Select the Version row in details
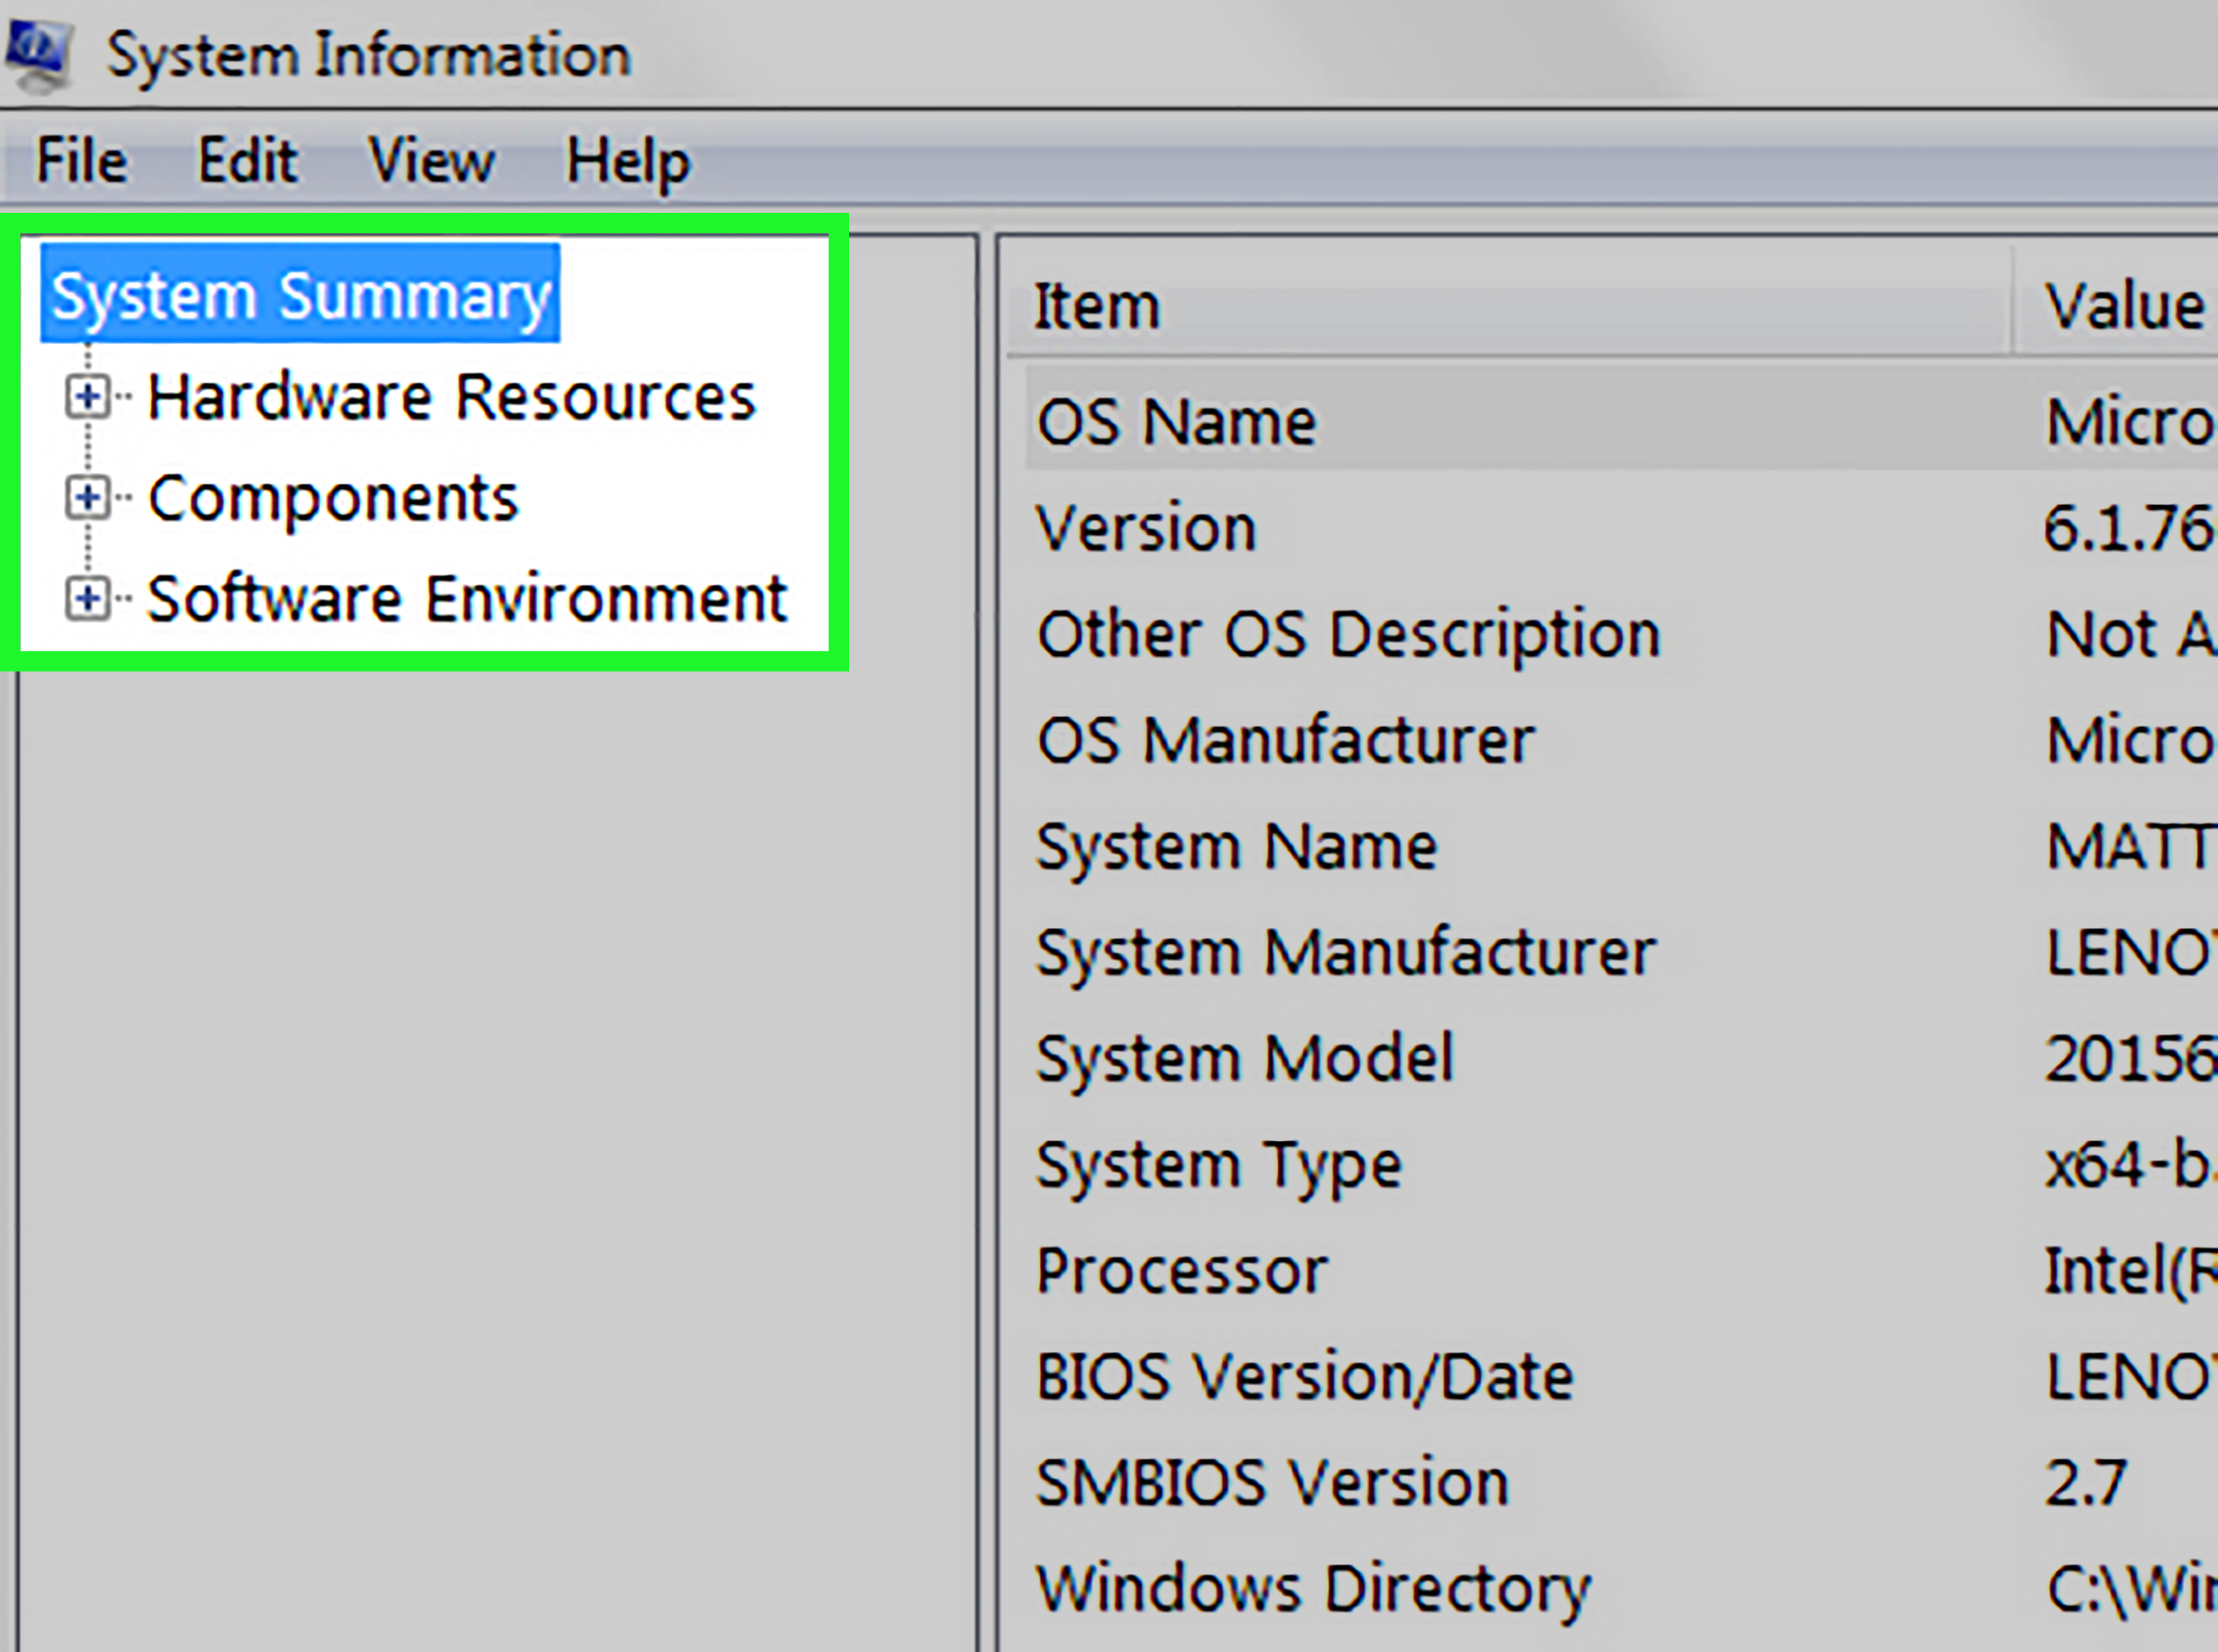Image resolution: width=2218 pixels, height=1652 pixels. (1146, 527)
